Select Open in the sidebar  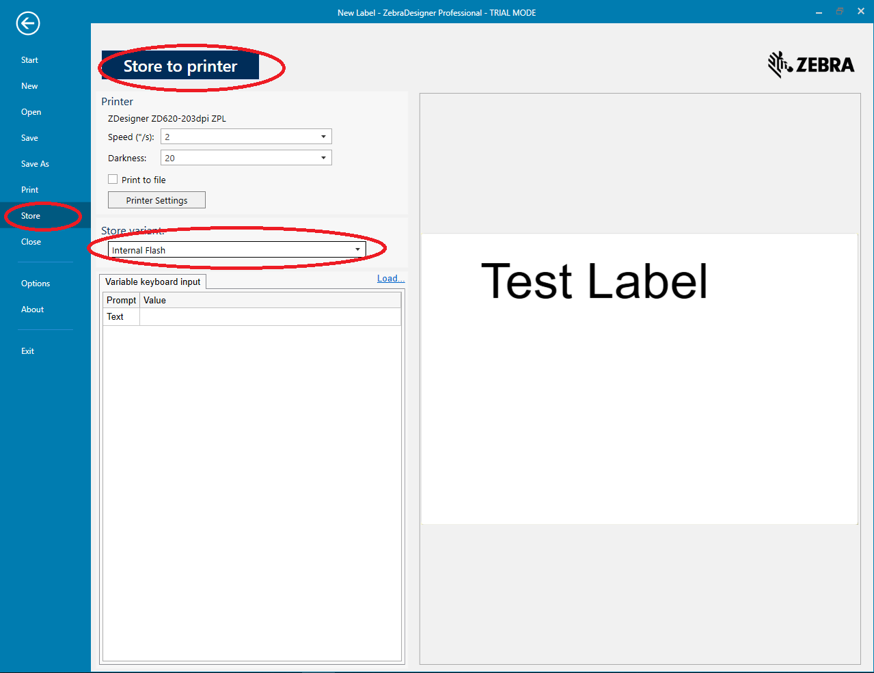point(30,111)
